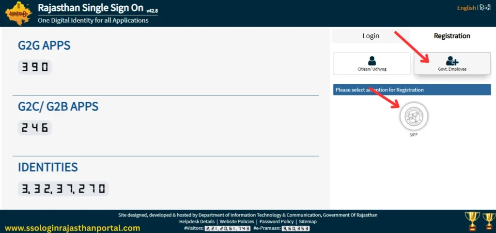Screen dimensions: 496x233
Task: Click the IDENTITIES heading
Action: coord(48,167)
